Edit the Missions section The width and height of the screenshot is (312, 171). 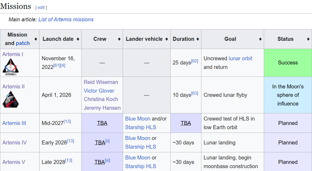point(41,8)
